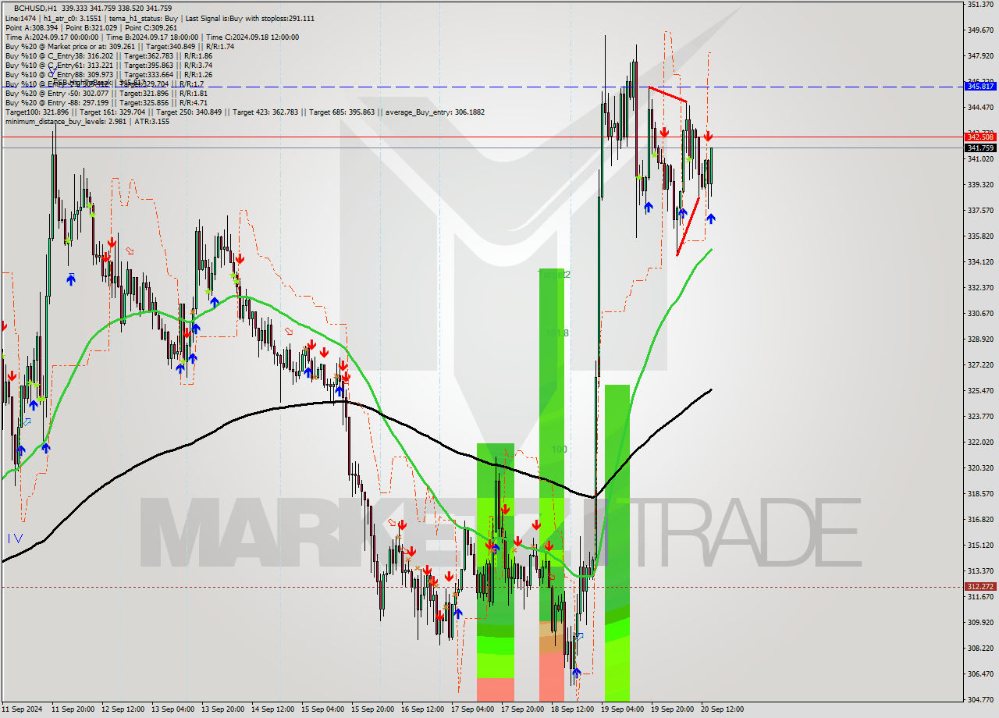Image resolution: width=999 pixels, height=718 pixels.
Task: Click the 19 Sep 04:00 time label
Action: click(x=622, y=709)
